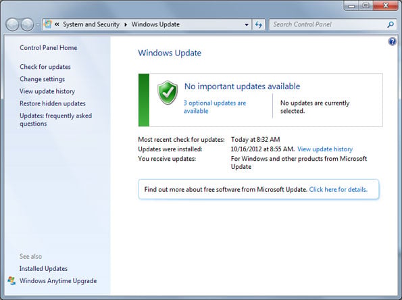Click View update history next to install date

point(325,149)
